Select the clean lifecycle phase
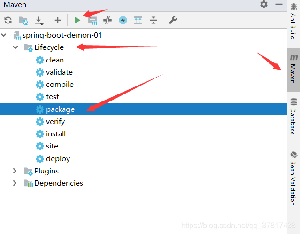Image resolution: width=300 pixels, height=234 pixels. (x=144, y=60)
